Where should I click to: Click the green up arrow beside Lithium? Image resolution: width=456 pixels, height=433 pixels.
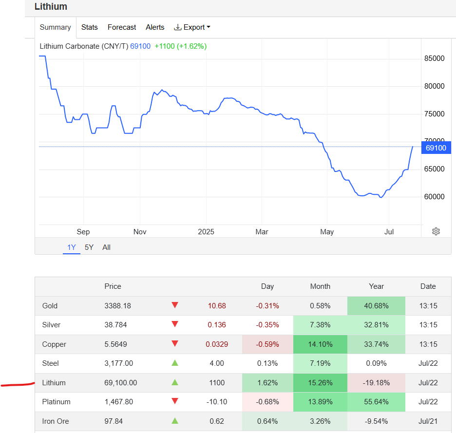(175, 382)
